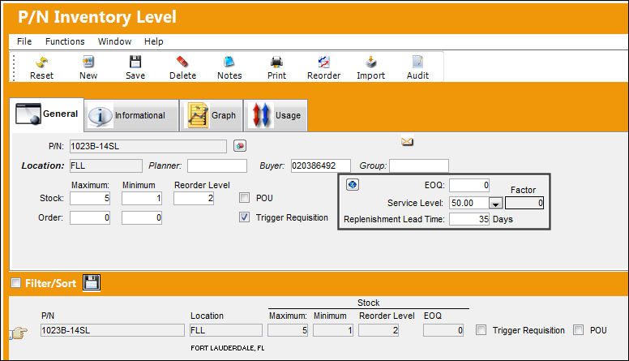Toggle Trigger Requisition checkbox in bottom row
This screenshot has width=629, height=361.
pyautogui.click(x=481, y=330)
